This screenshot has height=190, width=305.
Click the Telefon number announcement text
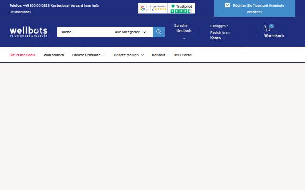(x=54, y=9)
